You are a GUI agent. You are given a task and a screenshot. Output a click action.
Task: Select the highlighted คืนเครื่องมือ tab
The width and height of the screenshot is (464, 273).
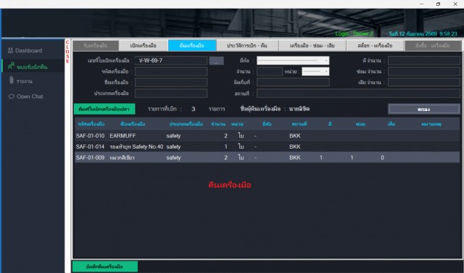[192, 46]
